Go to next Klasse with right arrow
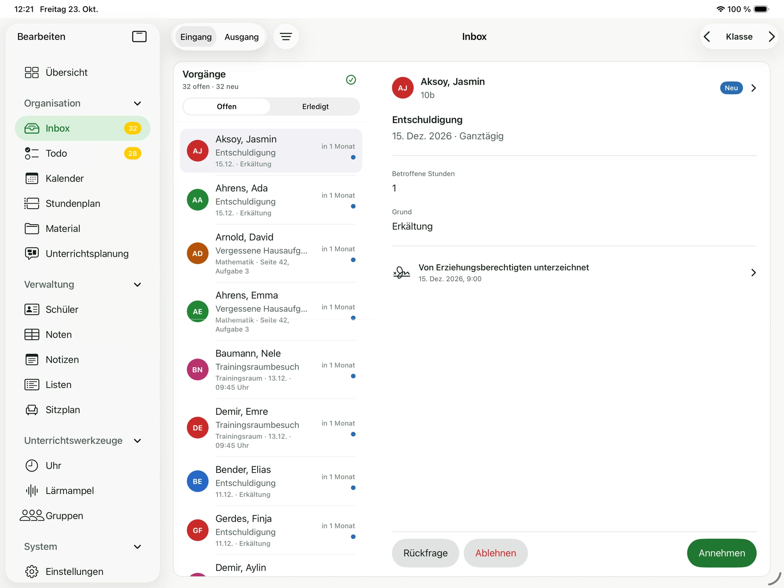The image size is (784, 588). (x=771, y=37)
